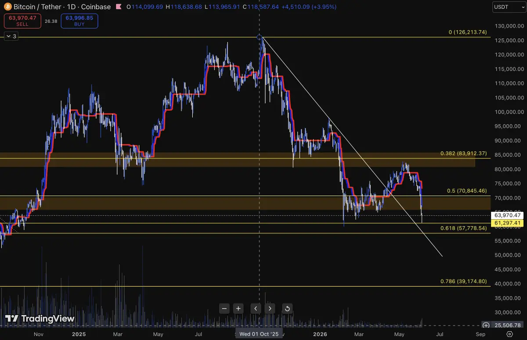Click the 130,000.00 price scale label
Screen dimensions: 527x340
[509, 26]
